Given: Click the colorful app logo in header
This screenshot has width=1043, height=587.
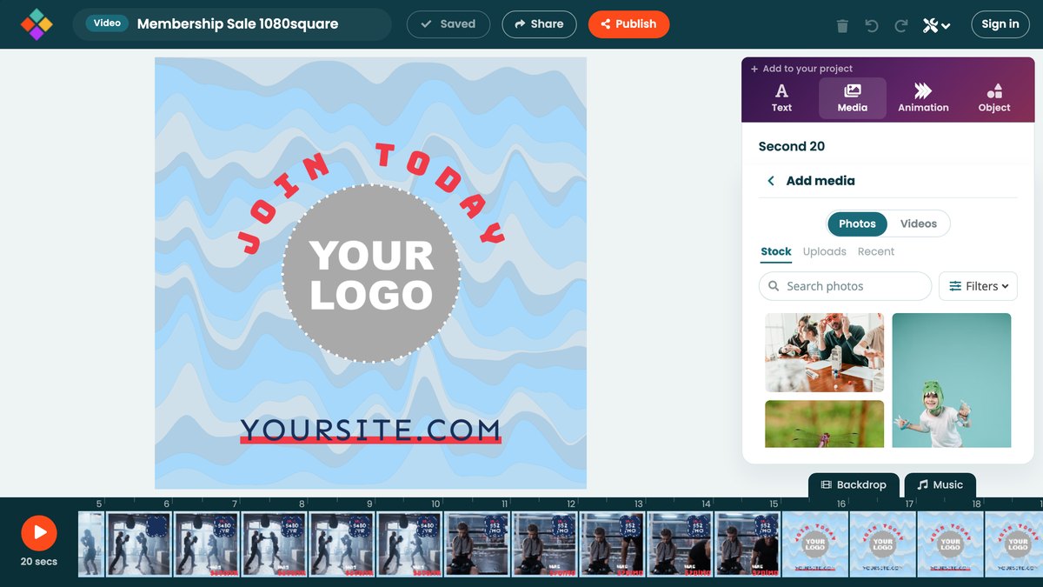Looking at the screenshot, I should coord(37,24).
